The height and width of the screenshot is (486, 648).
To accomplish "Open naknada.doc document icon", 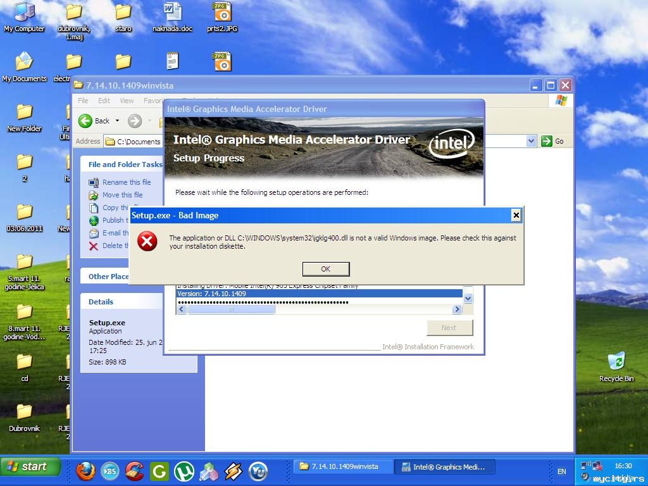I will 172,17.
